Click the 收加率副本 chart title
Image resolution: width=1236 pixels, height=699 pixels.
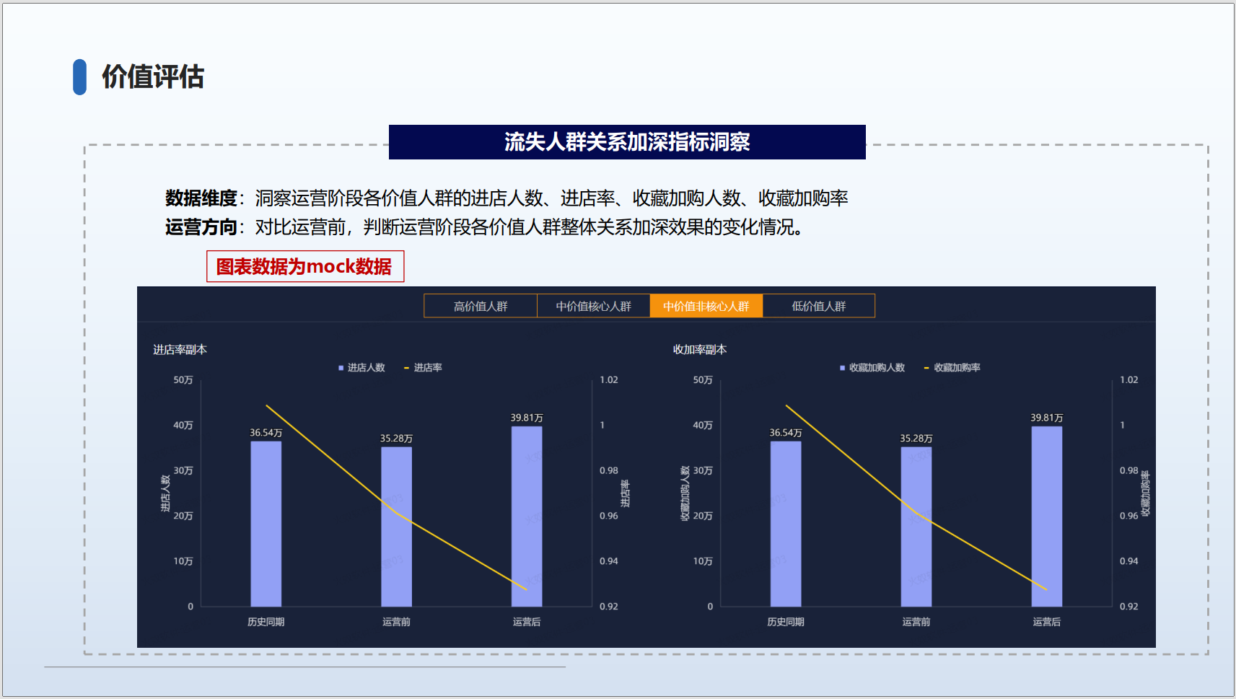click(700, 350)
